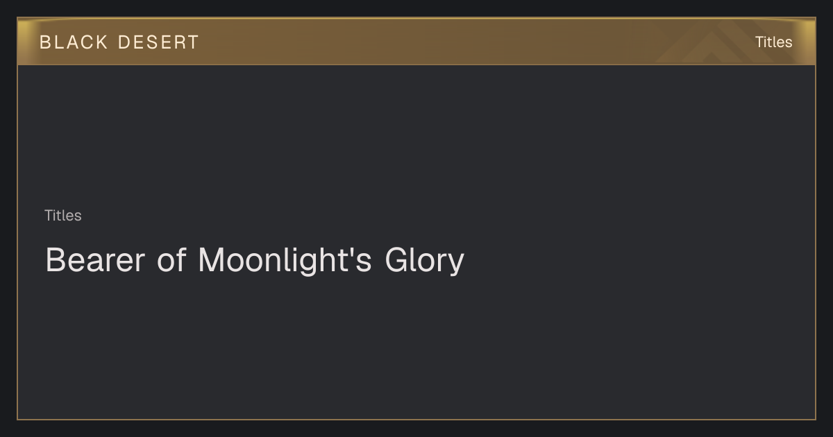This screenshot has height=437, width=833.
Task: Click the glowing left edge of the gold banner
Action: (x=25, y=42)
